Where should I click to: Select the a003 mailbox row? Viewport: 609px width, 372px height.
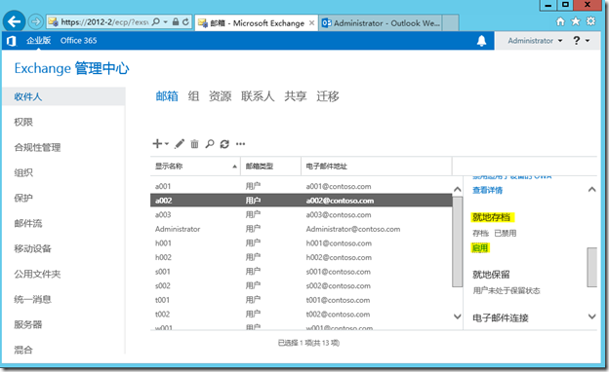click(301, 214)
